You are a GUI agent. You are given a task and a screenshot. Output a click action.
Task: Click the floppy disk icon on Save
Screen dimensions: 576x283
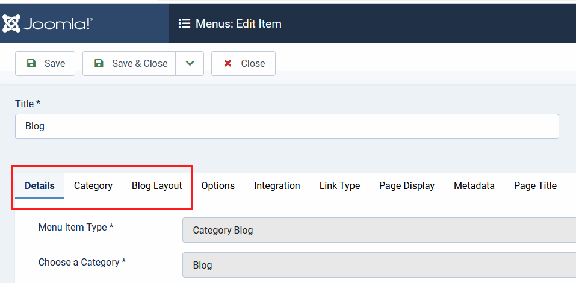coord(31,63)
